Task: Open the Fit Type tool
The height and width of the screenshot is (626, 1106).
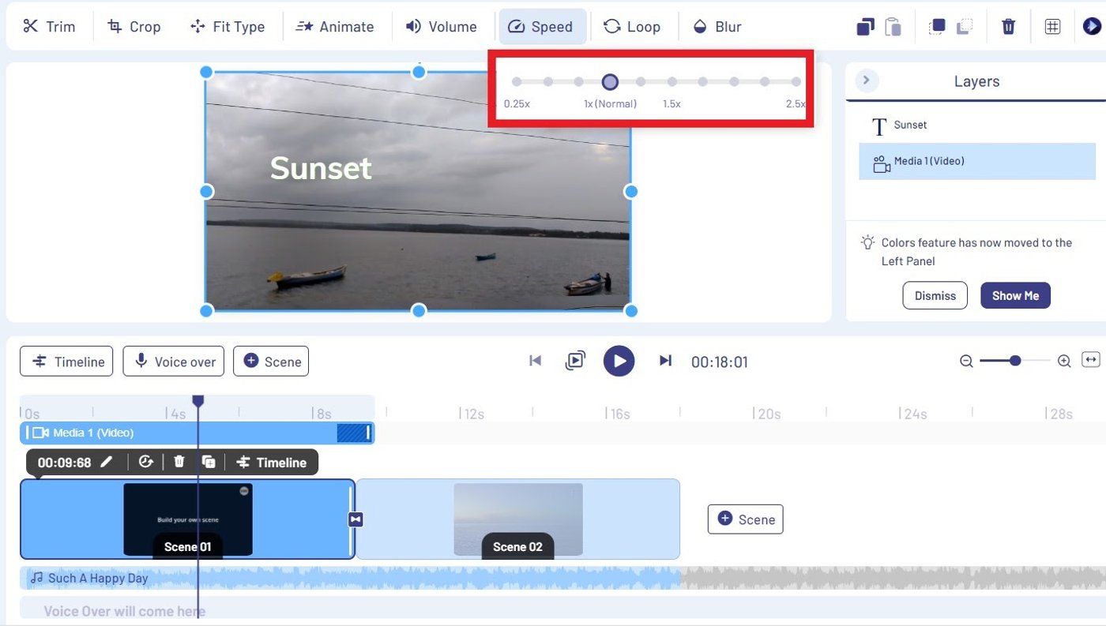Action: (228, 26)
